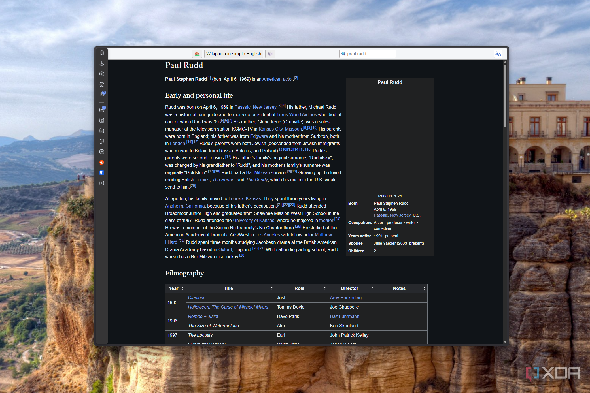Screen dimensions: 590x393
Task: Open the Notes panel icon
Action: click(x=102, y=84)
